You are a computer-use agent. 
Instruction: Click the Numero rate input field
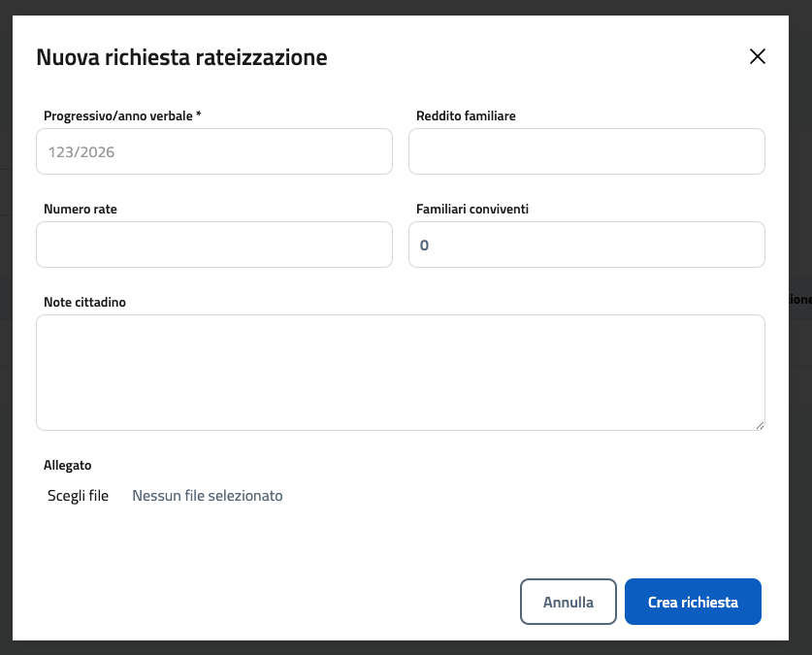coord(213,245)
